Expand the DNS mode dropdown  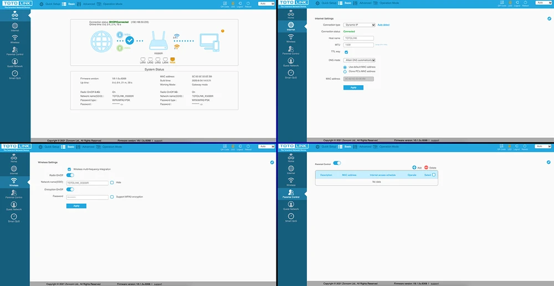click(359, 60)
